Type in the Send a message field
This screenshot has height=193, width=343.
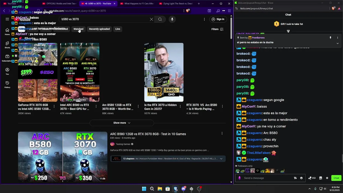coord(268,178)
